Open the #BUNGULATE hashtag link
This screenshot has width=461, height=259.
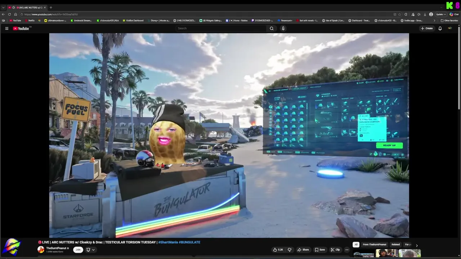pos(189,242)
